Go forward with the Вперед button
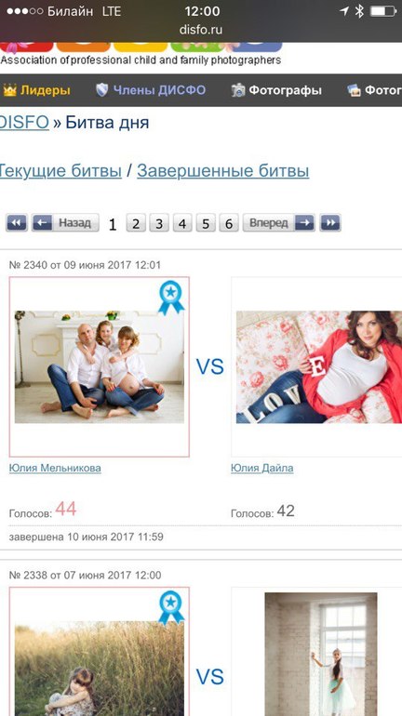This screenshot has width=402, height=716. (278, 223)
